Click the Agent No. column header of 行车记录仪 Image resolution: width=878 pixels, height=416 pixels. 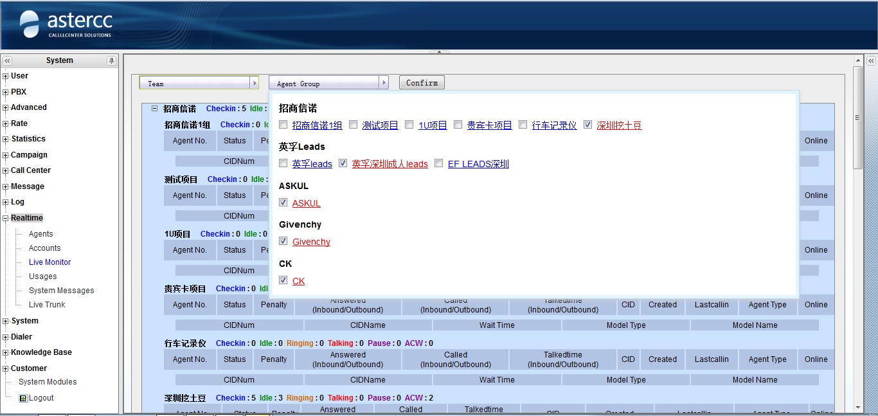point(190,359)
